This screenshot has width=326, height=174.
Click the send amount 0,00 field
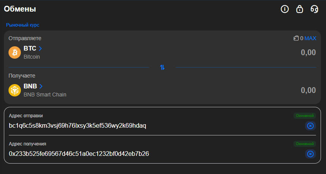click(308, 52)
